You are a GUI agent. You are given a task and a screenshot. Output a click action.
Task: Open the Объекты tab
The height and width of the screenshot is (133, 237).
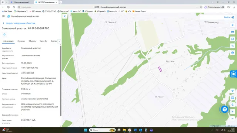click(32, 41)
